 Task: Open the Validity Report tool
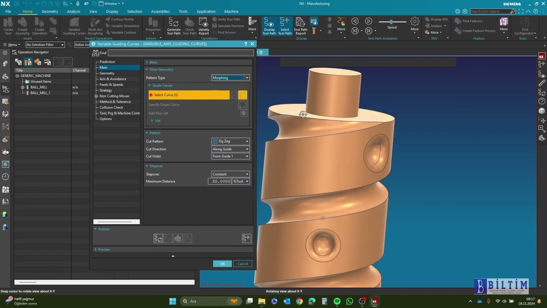pos(204,26)
